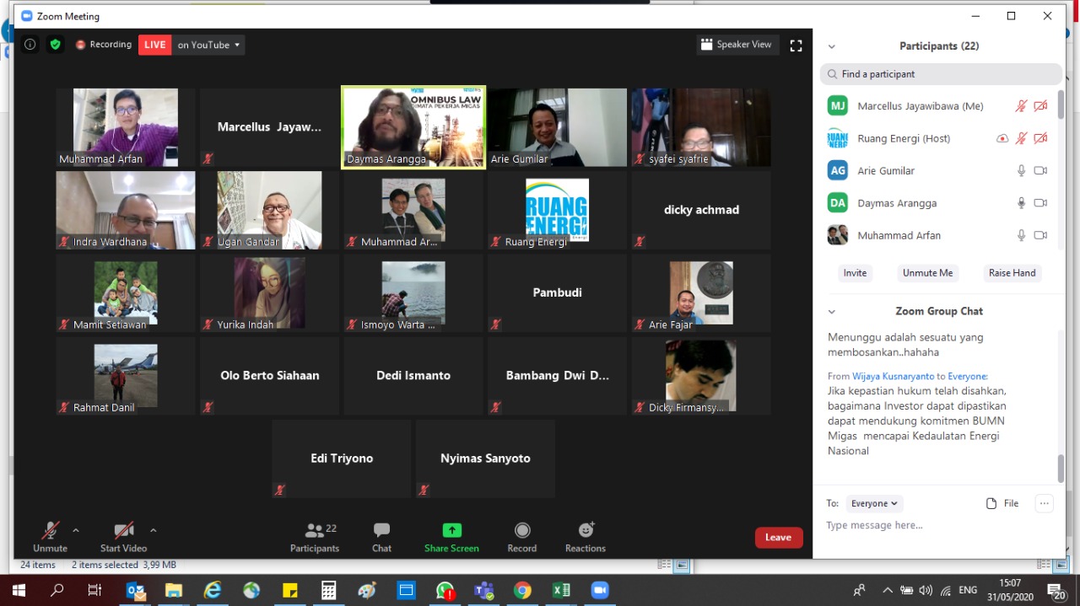Toggle Start Video camera button
Viewport: 1080px width, 606px height.
[x=123, y=531]
